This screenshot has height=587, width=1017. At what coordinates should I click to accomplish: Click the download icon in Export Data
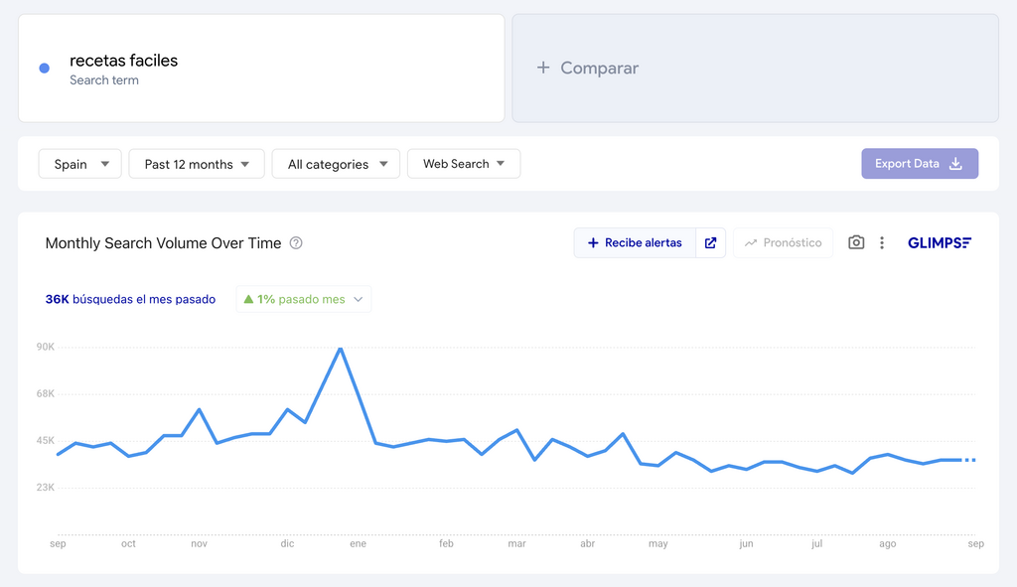click(954, 163)
